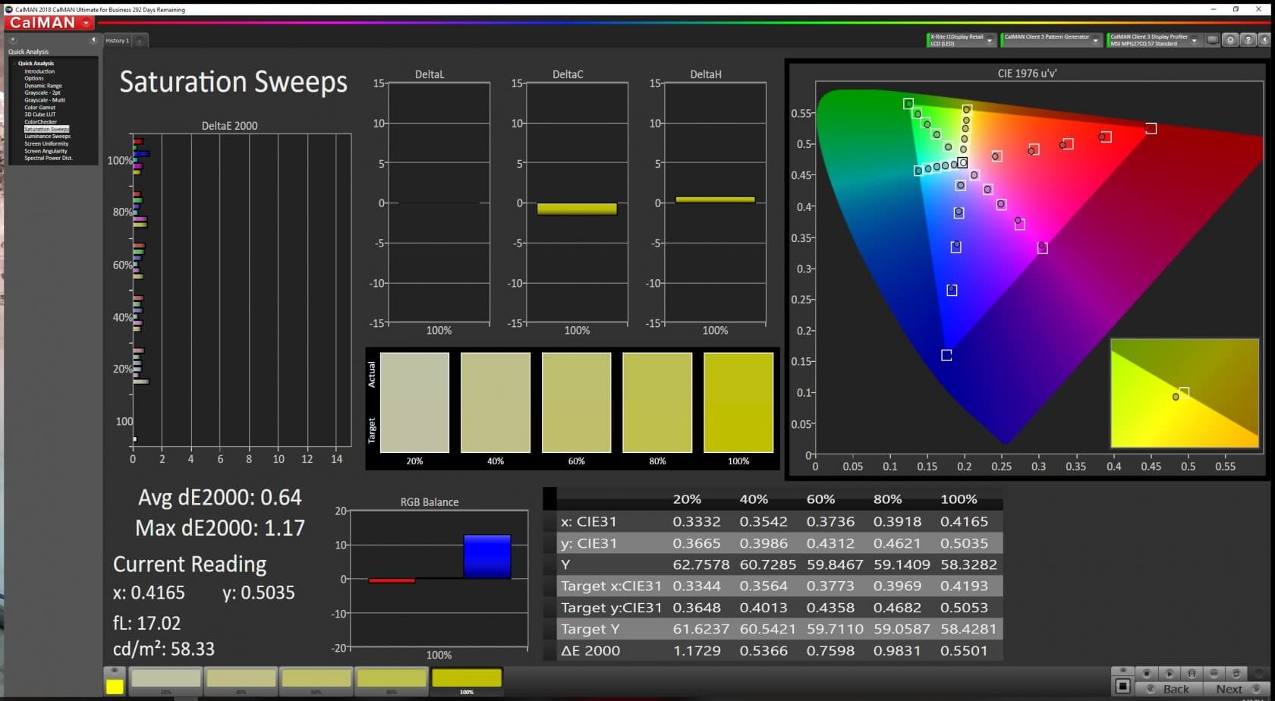Switch to the History 1 tab
Screen dimensions: 1275x701
coord(118,41)
